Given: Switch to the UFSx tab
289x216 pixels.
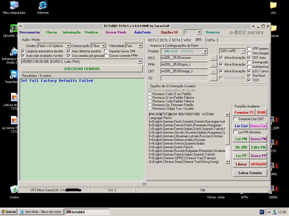Looking at the screenshot, I should pos(211,40).
